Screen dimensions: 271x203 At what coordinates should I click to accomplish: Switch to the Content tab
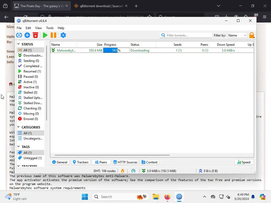tap(150, 162)
